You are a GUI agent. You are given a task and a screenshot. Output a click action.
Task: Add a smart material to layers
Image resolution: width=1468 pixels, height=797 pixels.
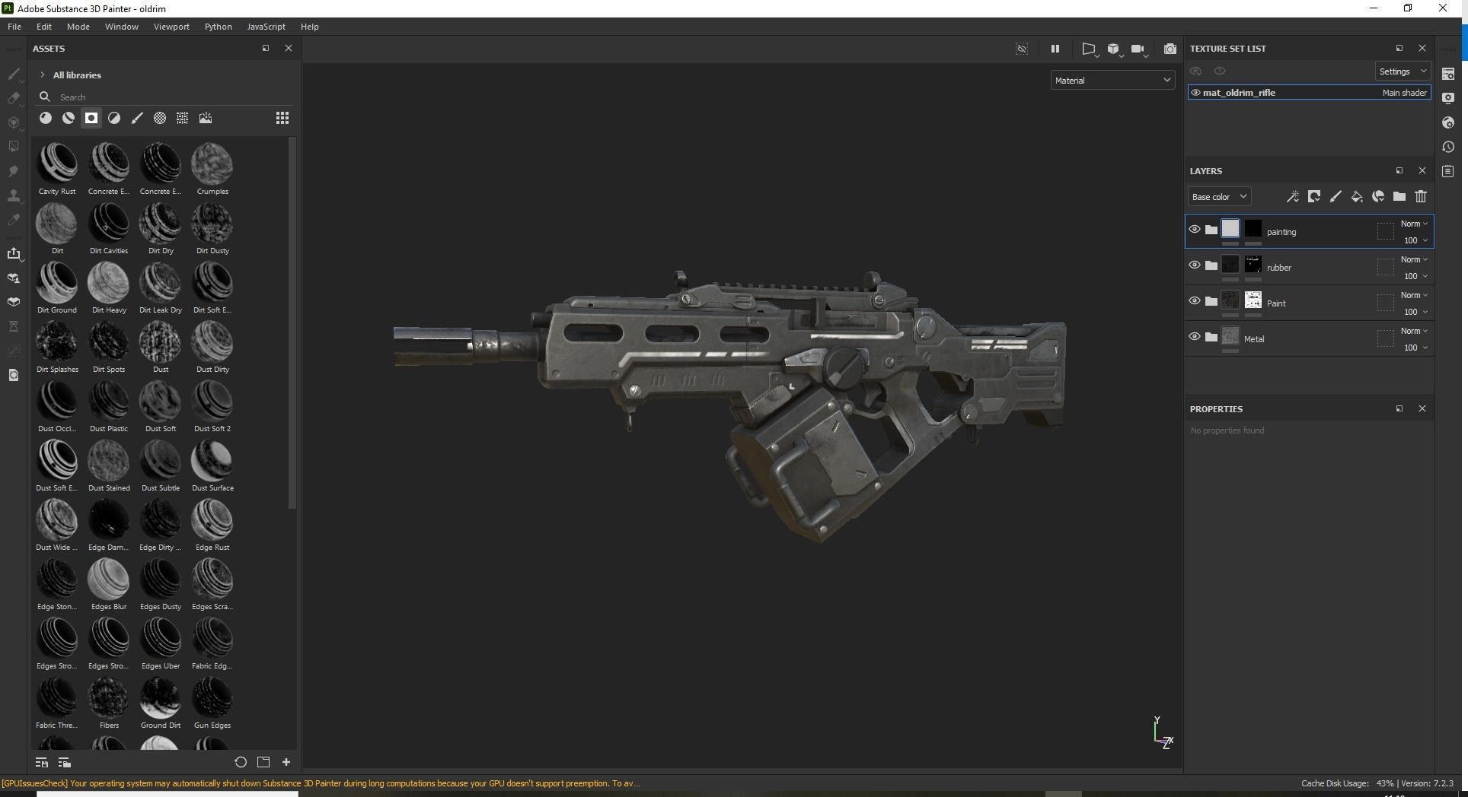click(1378, 197)
